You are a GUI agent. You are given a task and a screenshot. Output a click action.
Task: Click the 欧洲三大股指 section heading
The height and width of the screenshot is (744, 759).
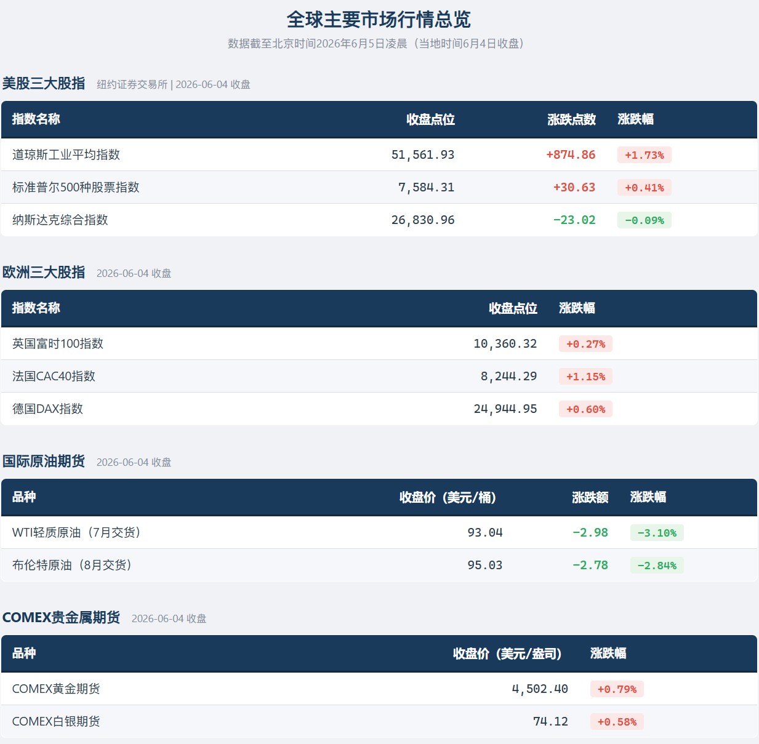[x=44, y=272]
